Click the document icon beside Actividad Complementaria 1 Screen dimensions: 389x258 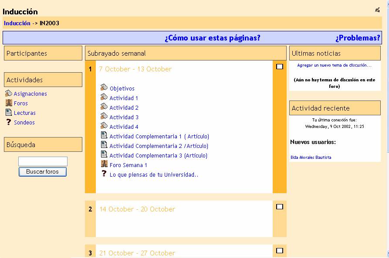[104, 136]
